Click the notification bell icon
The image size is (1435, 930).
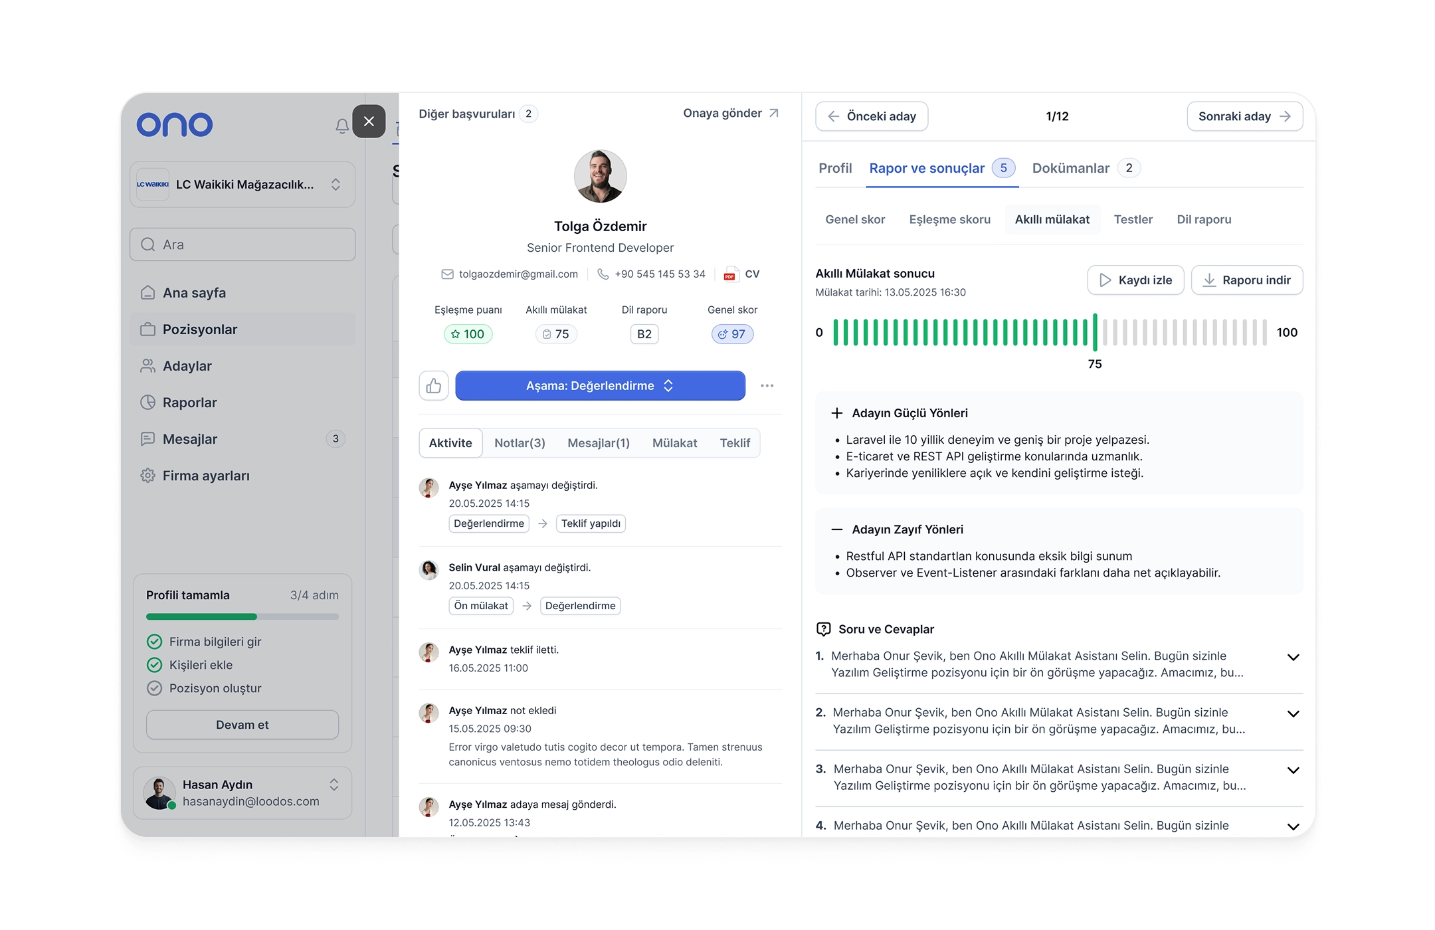pos(341,126)
